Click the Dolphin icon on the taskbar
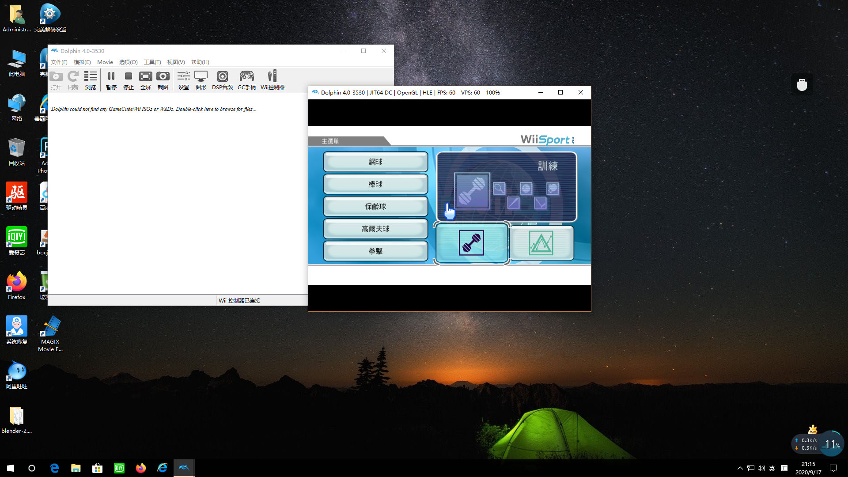This screenshot has height=477, width=848. 184,468
